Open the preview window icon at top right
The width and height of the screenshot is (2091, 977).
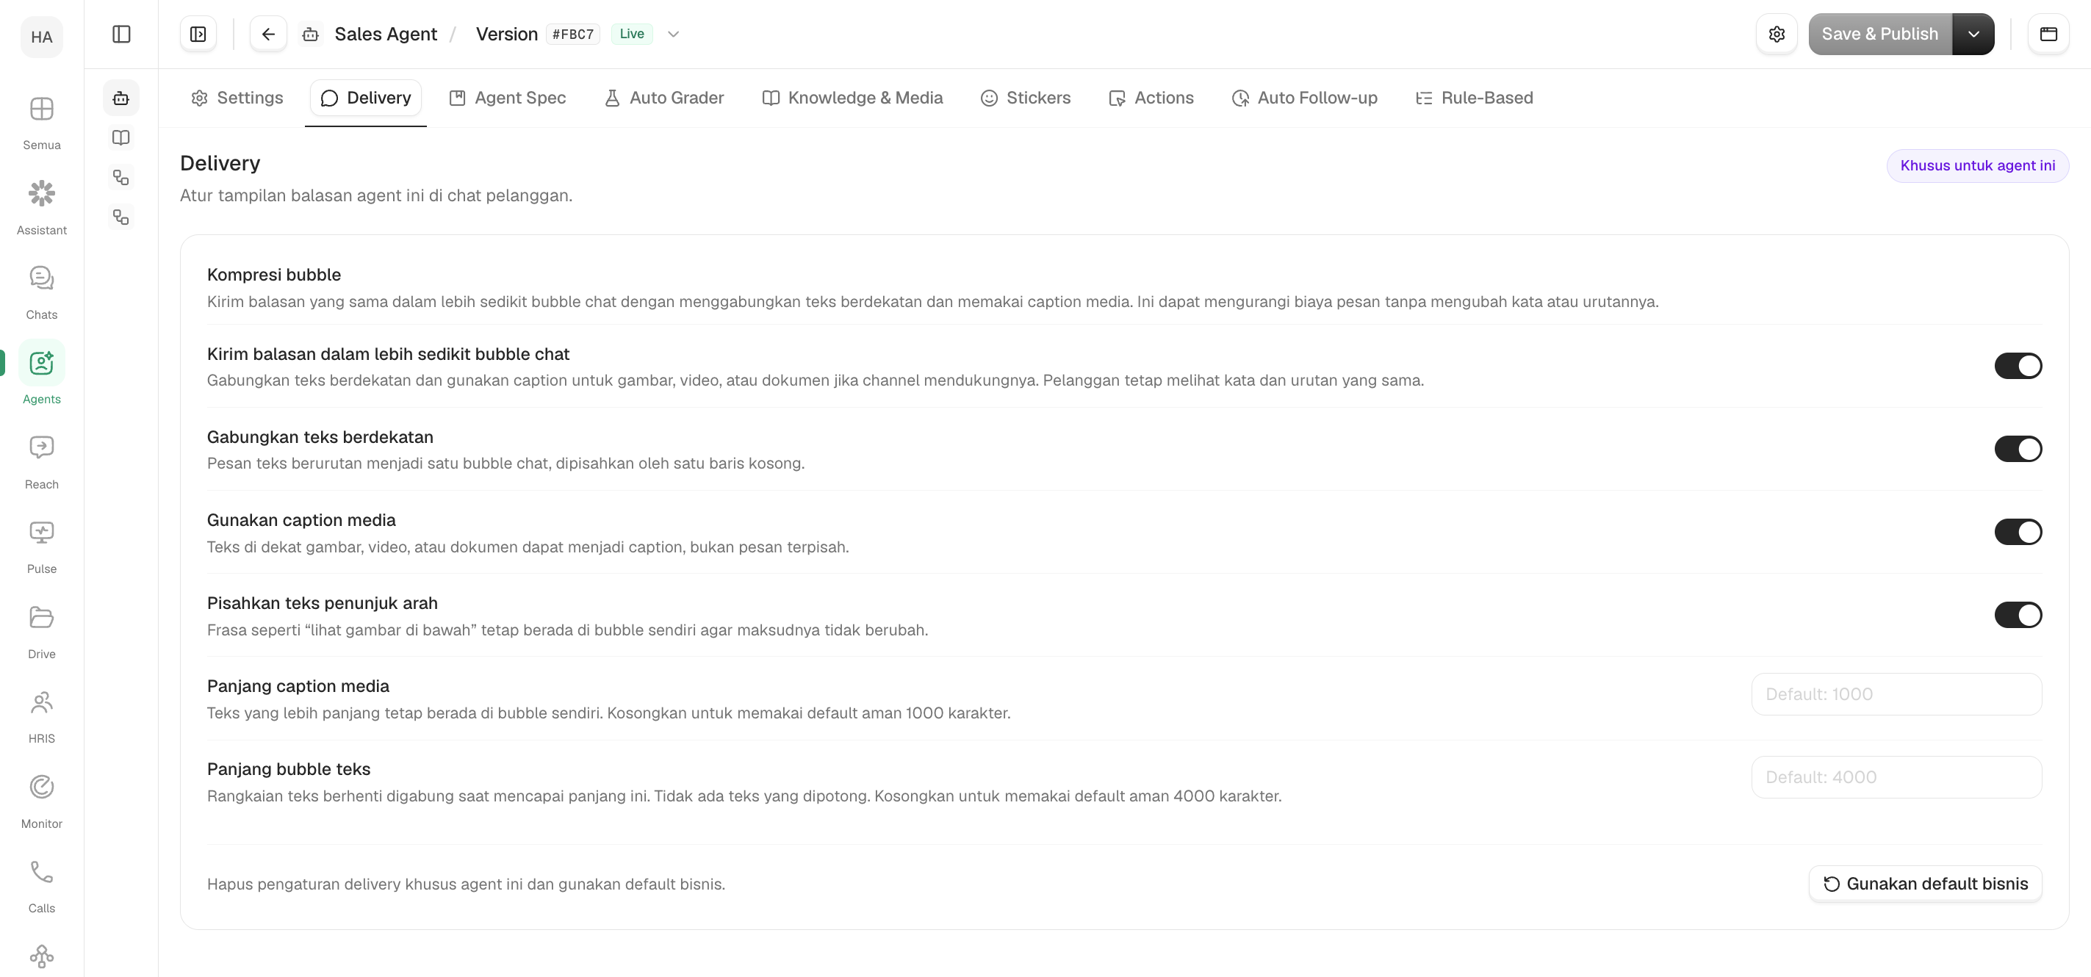[2049, 34]
